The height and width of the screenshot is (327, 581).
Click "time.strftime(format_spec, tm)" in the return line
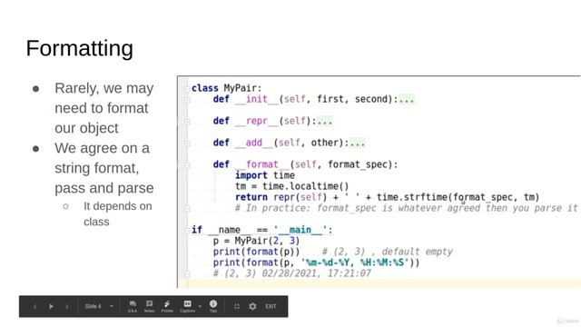coord(458,197)
